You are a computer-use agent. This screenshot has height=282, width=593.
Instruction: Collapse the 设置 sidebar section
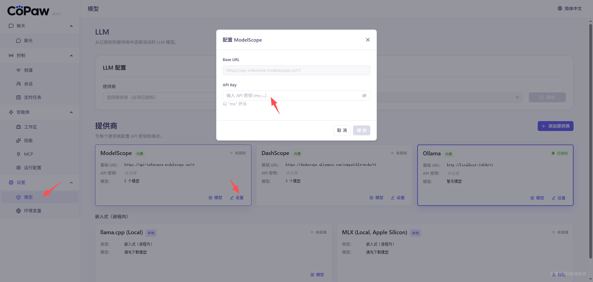71,183
